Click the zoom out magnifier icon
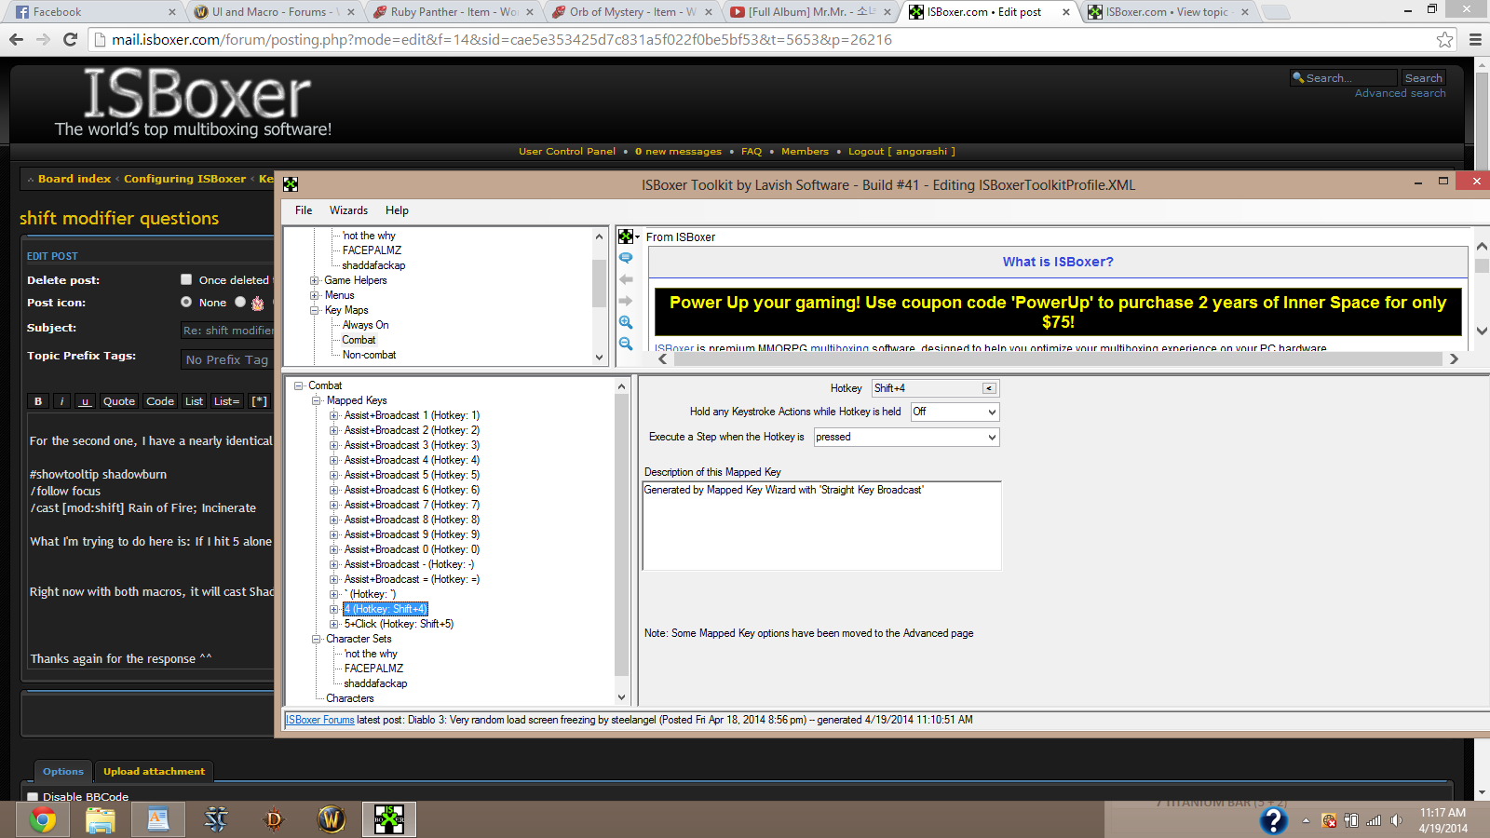 tap(626, 344)
